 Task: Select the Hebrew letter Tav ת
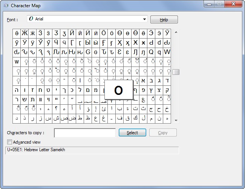(32, 99)
